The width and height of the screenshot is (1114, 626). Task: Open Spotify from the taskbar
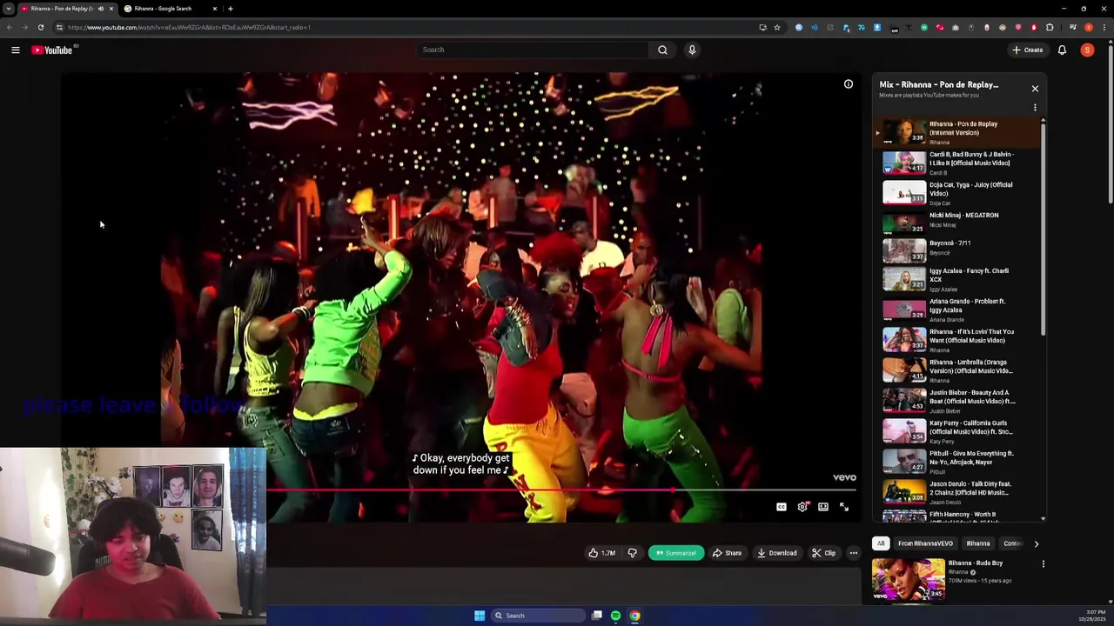(615, 616)
